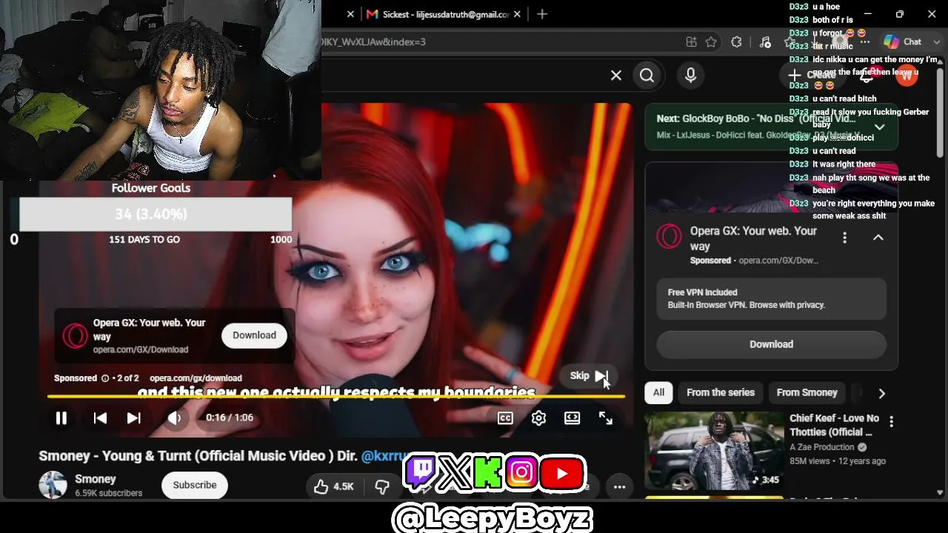Select the All filter chip
The image size is (948, 533).
[658, 393]
